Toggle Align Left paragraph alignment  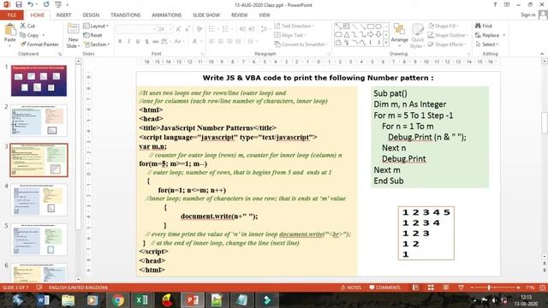click(211, 42)
